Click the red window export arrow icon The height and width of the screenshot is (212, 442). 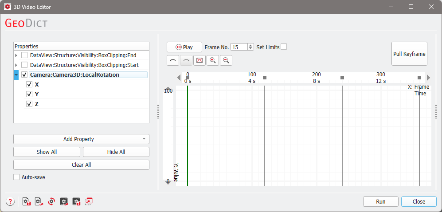pyautogui.click(x=89, y=201)
